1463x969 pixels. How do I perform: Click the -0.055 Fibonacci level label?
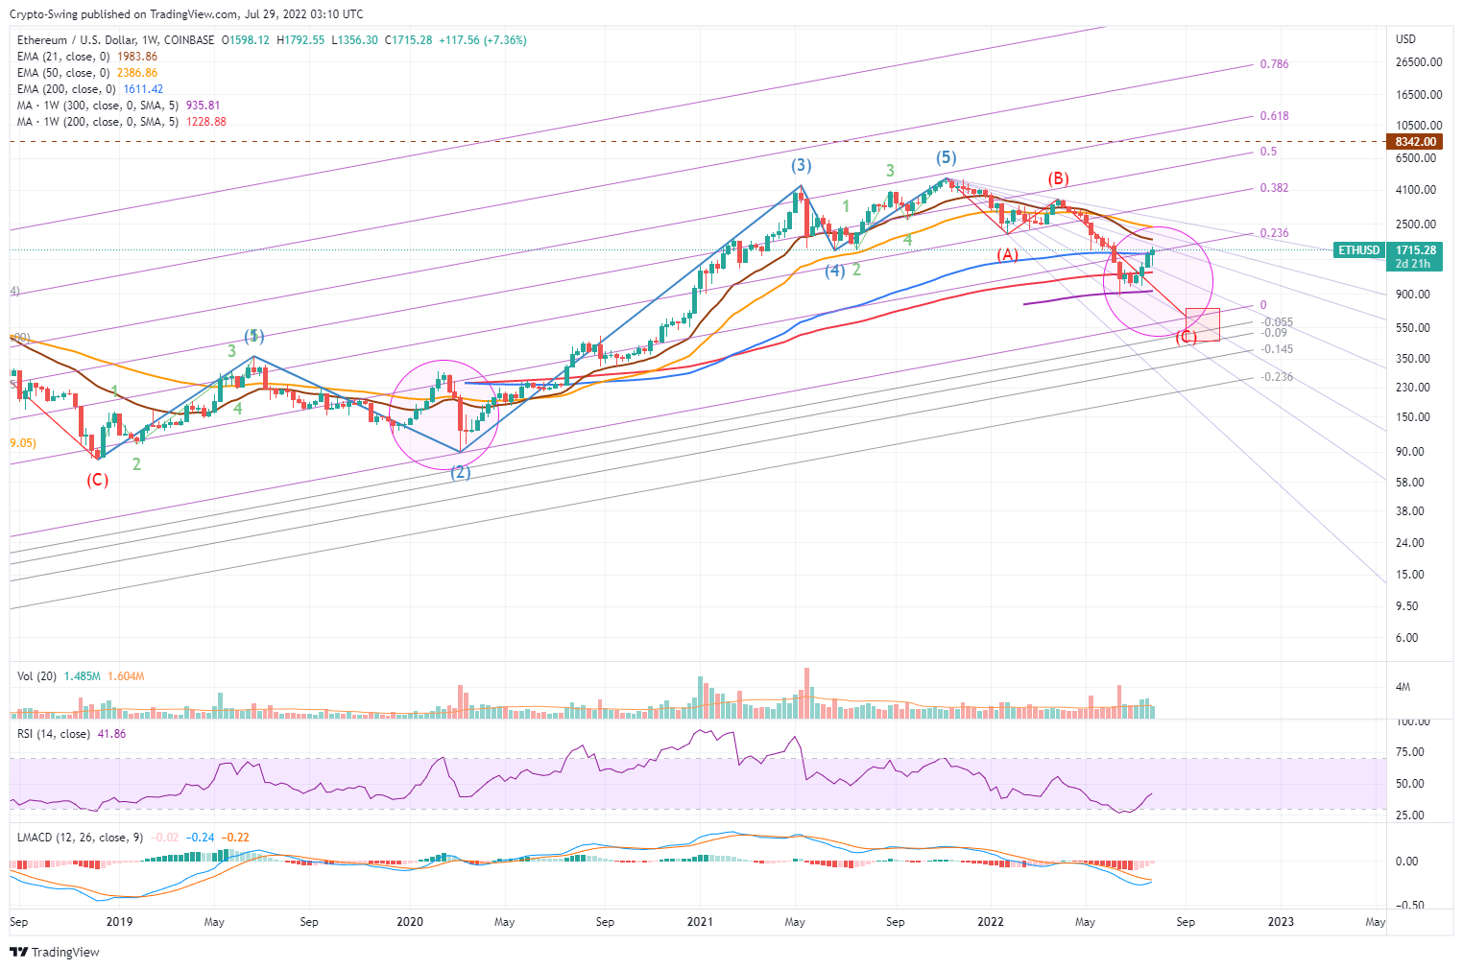pyautogui.click(x=1278, y=322)
